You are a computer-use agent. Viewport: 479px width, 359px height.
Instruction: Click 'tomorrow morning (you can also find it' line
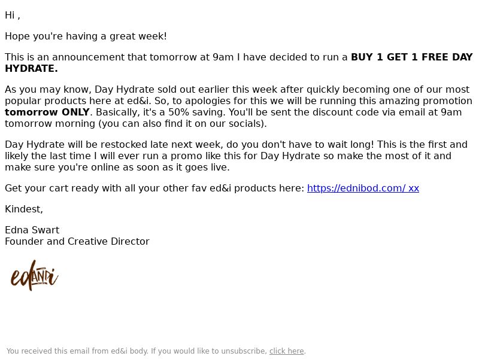136,123
